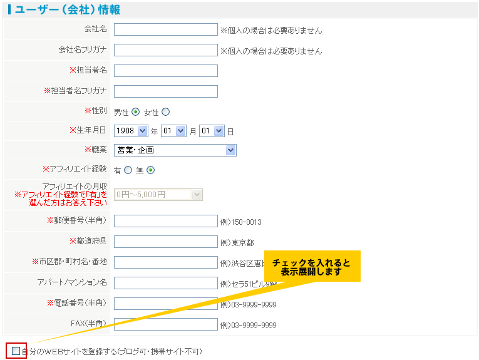
Task: Choose 無 for アフィリエイト経験
Action: click(x=151, y=170)
